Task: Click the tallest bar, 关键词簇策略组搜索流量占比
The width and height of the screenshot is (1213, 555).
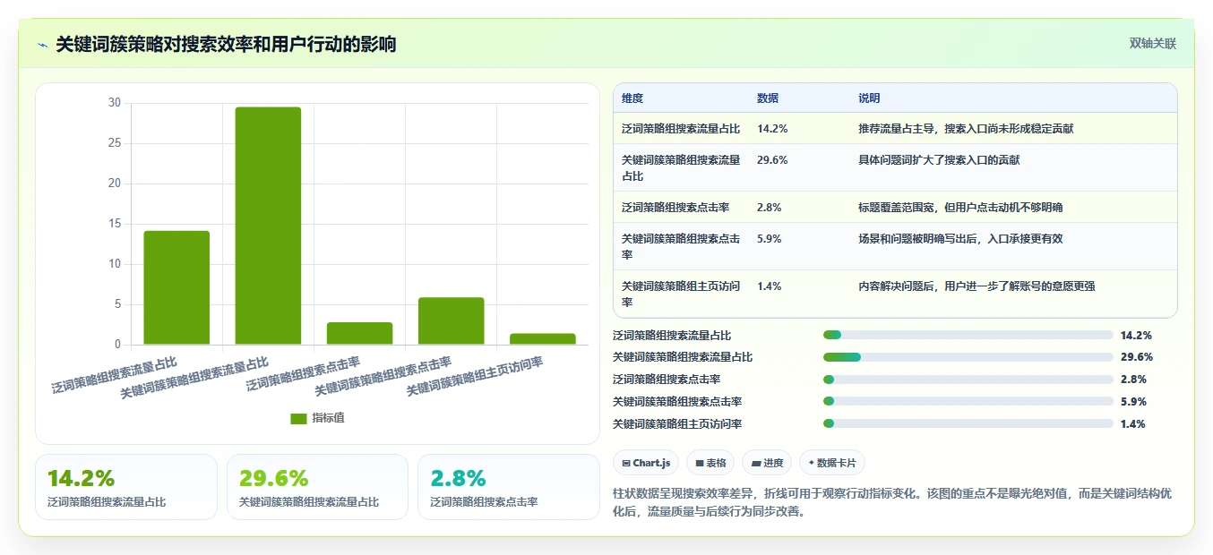Action: [268, 226]
